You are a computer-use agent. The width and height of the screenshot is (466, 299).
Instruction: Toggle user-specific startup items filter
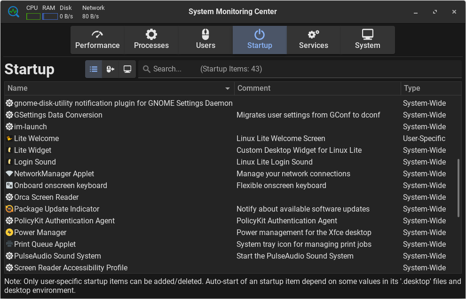111,69
